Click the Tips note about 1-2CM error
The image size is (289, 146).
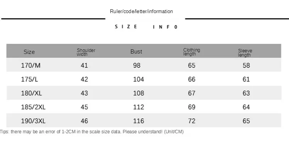point(92,132)
